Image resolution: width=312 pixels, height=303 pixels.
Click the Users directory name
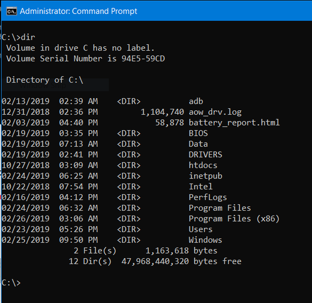[201, 229]
